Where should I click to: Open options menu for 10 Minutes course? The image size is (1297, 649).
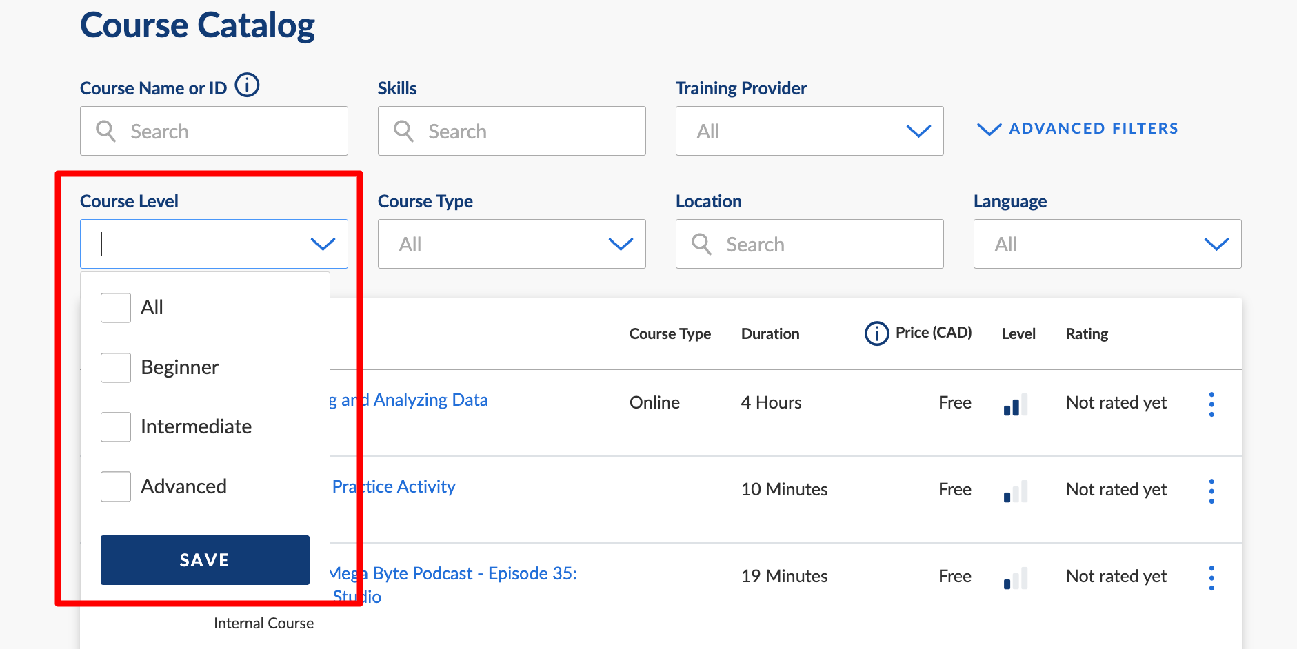(x=1211, y=491)
